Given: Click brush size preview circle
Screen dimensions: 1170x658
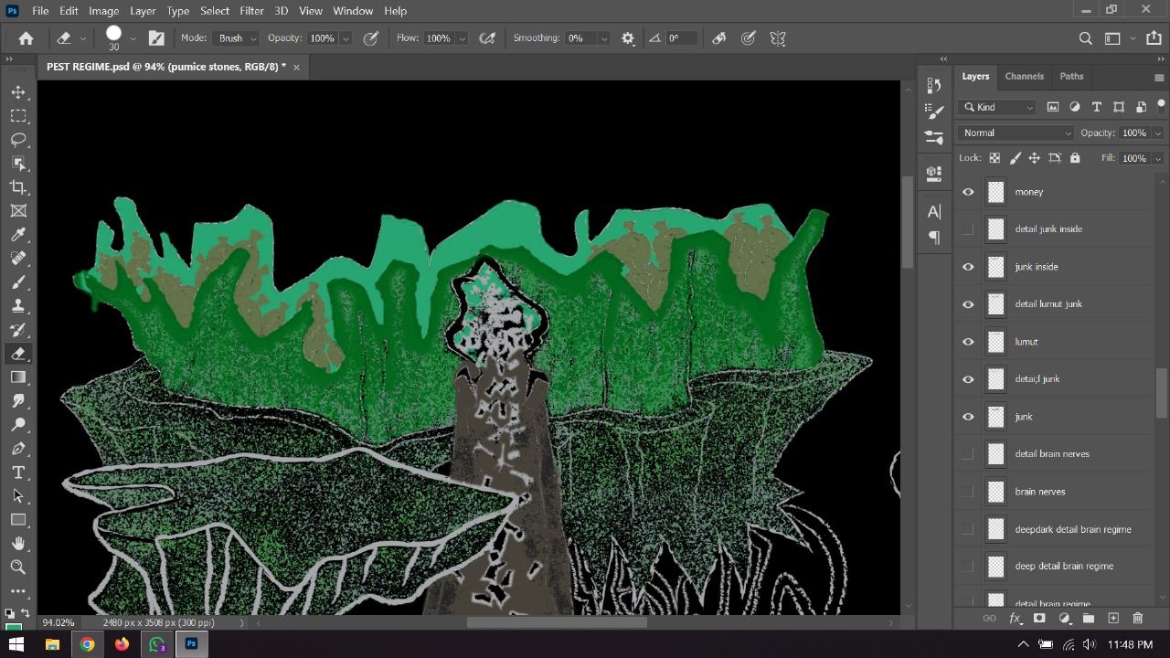Looking at the screenshot, I should tap(113, 34).
